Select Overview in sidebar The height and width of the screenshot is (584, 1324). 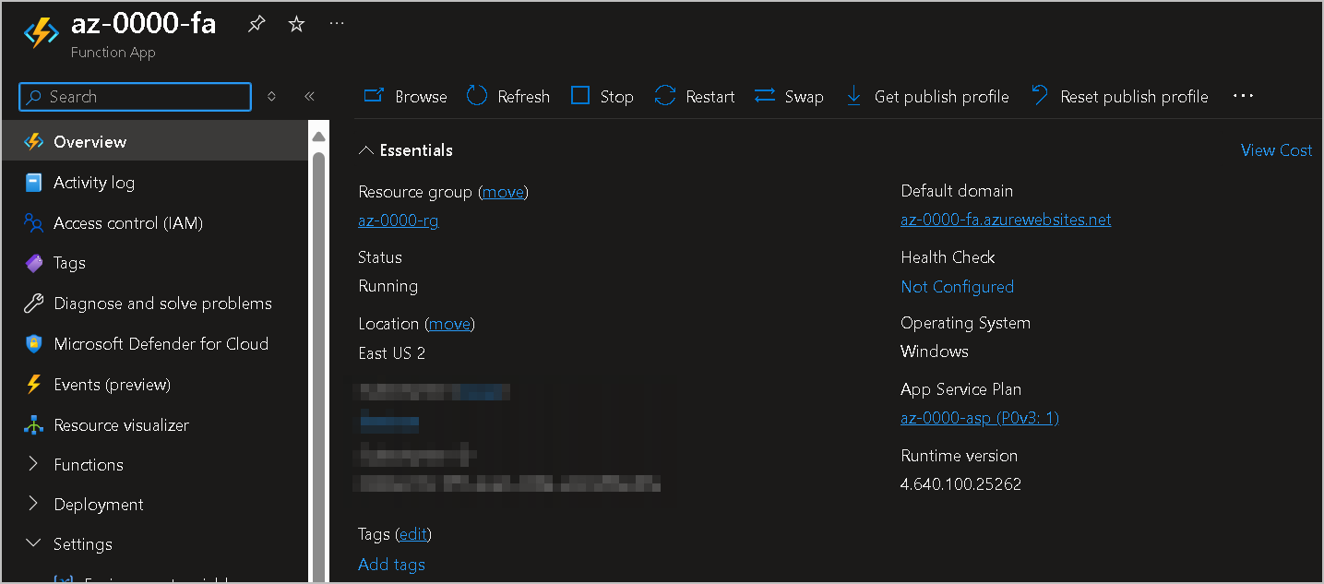[155, 142]
